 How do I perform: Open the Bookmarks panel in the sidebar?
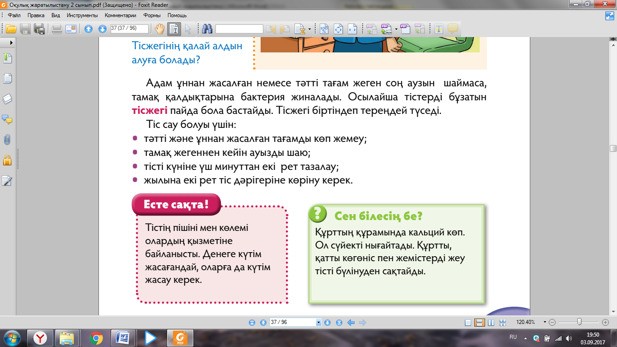(7, 58)
